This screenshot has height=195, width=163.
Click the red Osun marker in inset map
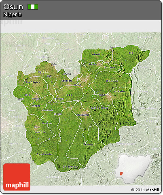[x=121, y=174]
